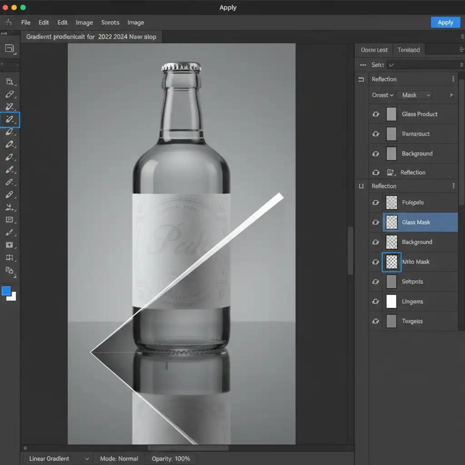Click the blue Apply button
Viewport: 465px width, 465px height.
click(445, 23)
